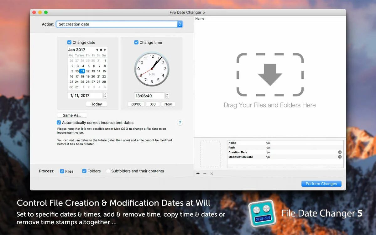Enable Subfolders and their contents
The height and width of the screenshot is (235, 376).
tap(108, 171)
